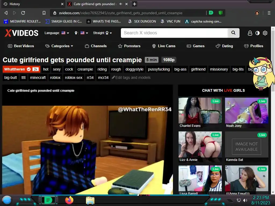The image size is (275, 206).
Task: Click the 5 min duration badge
Action: click(151, 60)
